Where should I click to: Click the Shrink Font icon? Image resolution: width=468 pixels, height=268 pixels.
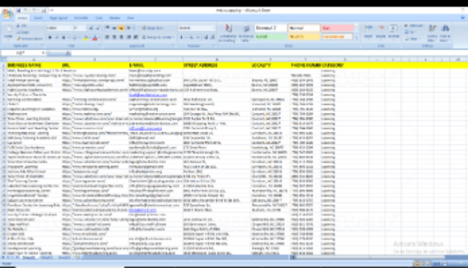point(98,28)
